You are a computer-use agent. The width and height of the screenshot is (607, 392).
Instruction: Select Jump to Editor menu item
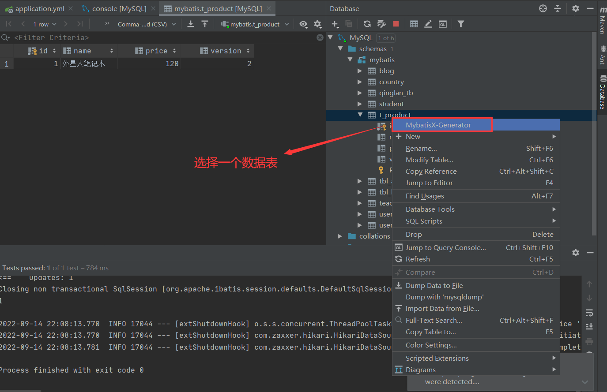click(476, 183)
